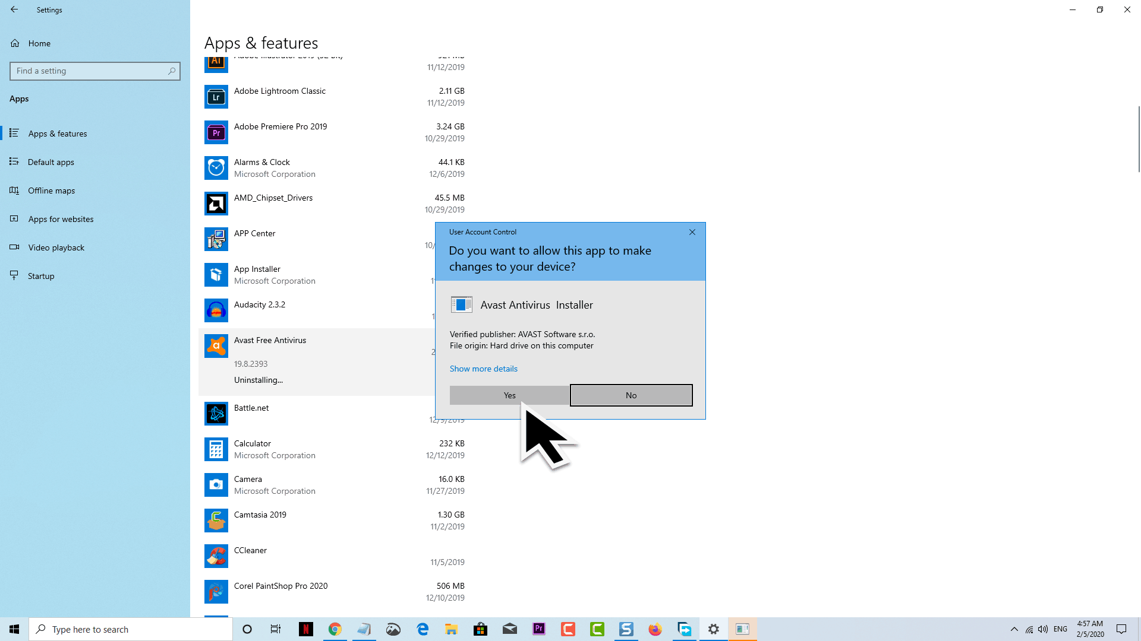Select Camera app icon
This screenshot has width=1141, height=641.
pos(216,485)
